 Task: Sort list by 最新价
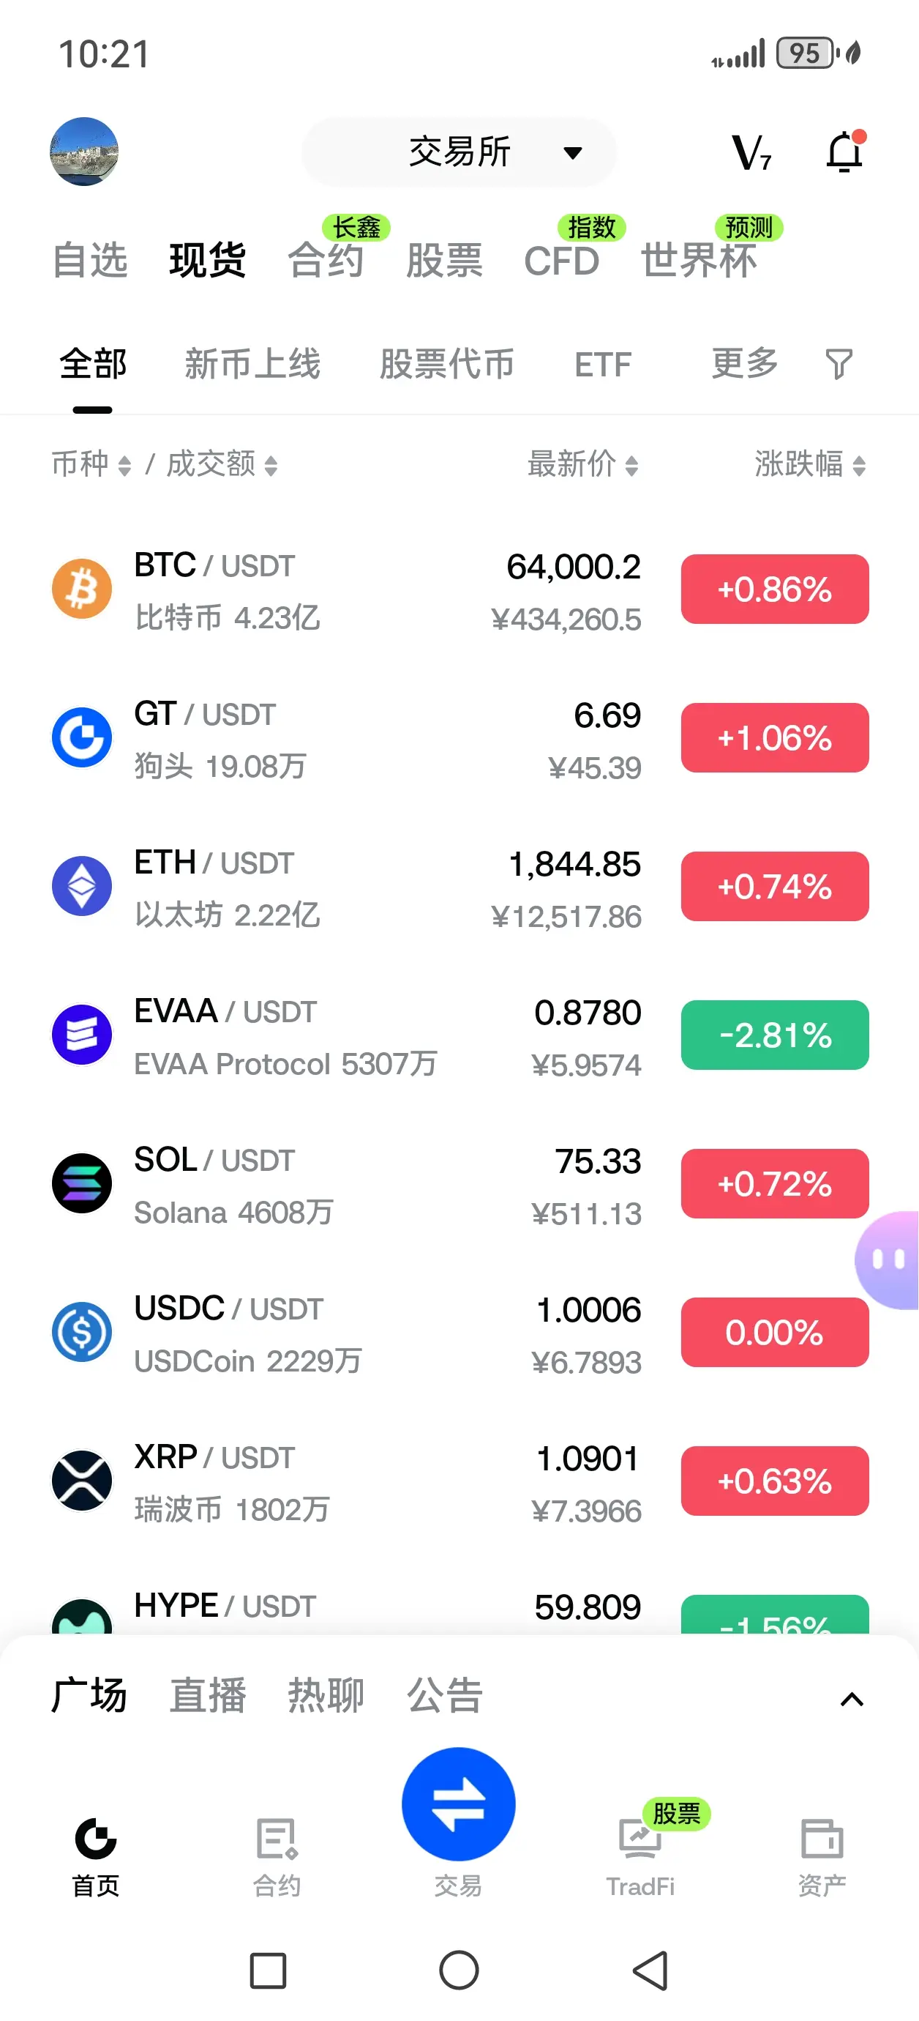tap(582, 464)
